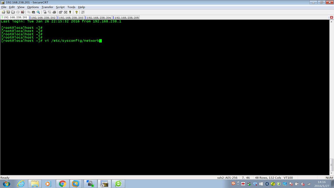The height and width of the screenshot is (188, 334).
Task: Close the active tab with red X
Action: (x=332, y=17)
